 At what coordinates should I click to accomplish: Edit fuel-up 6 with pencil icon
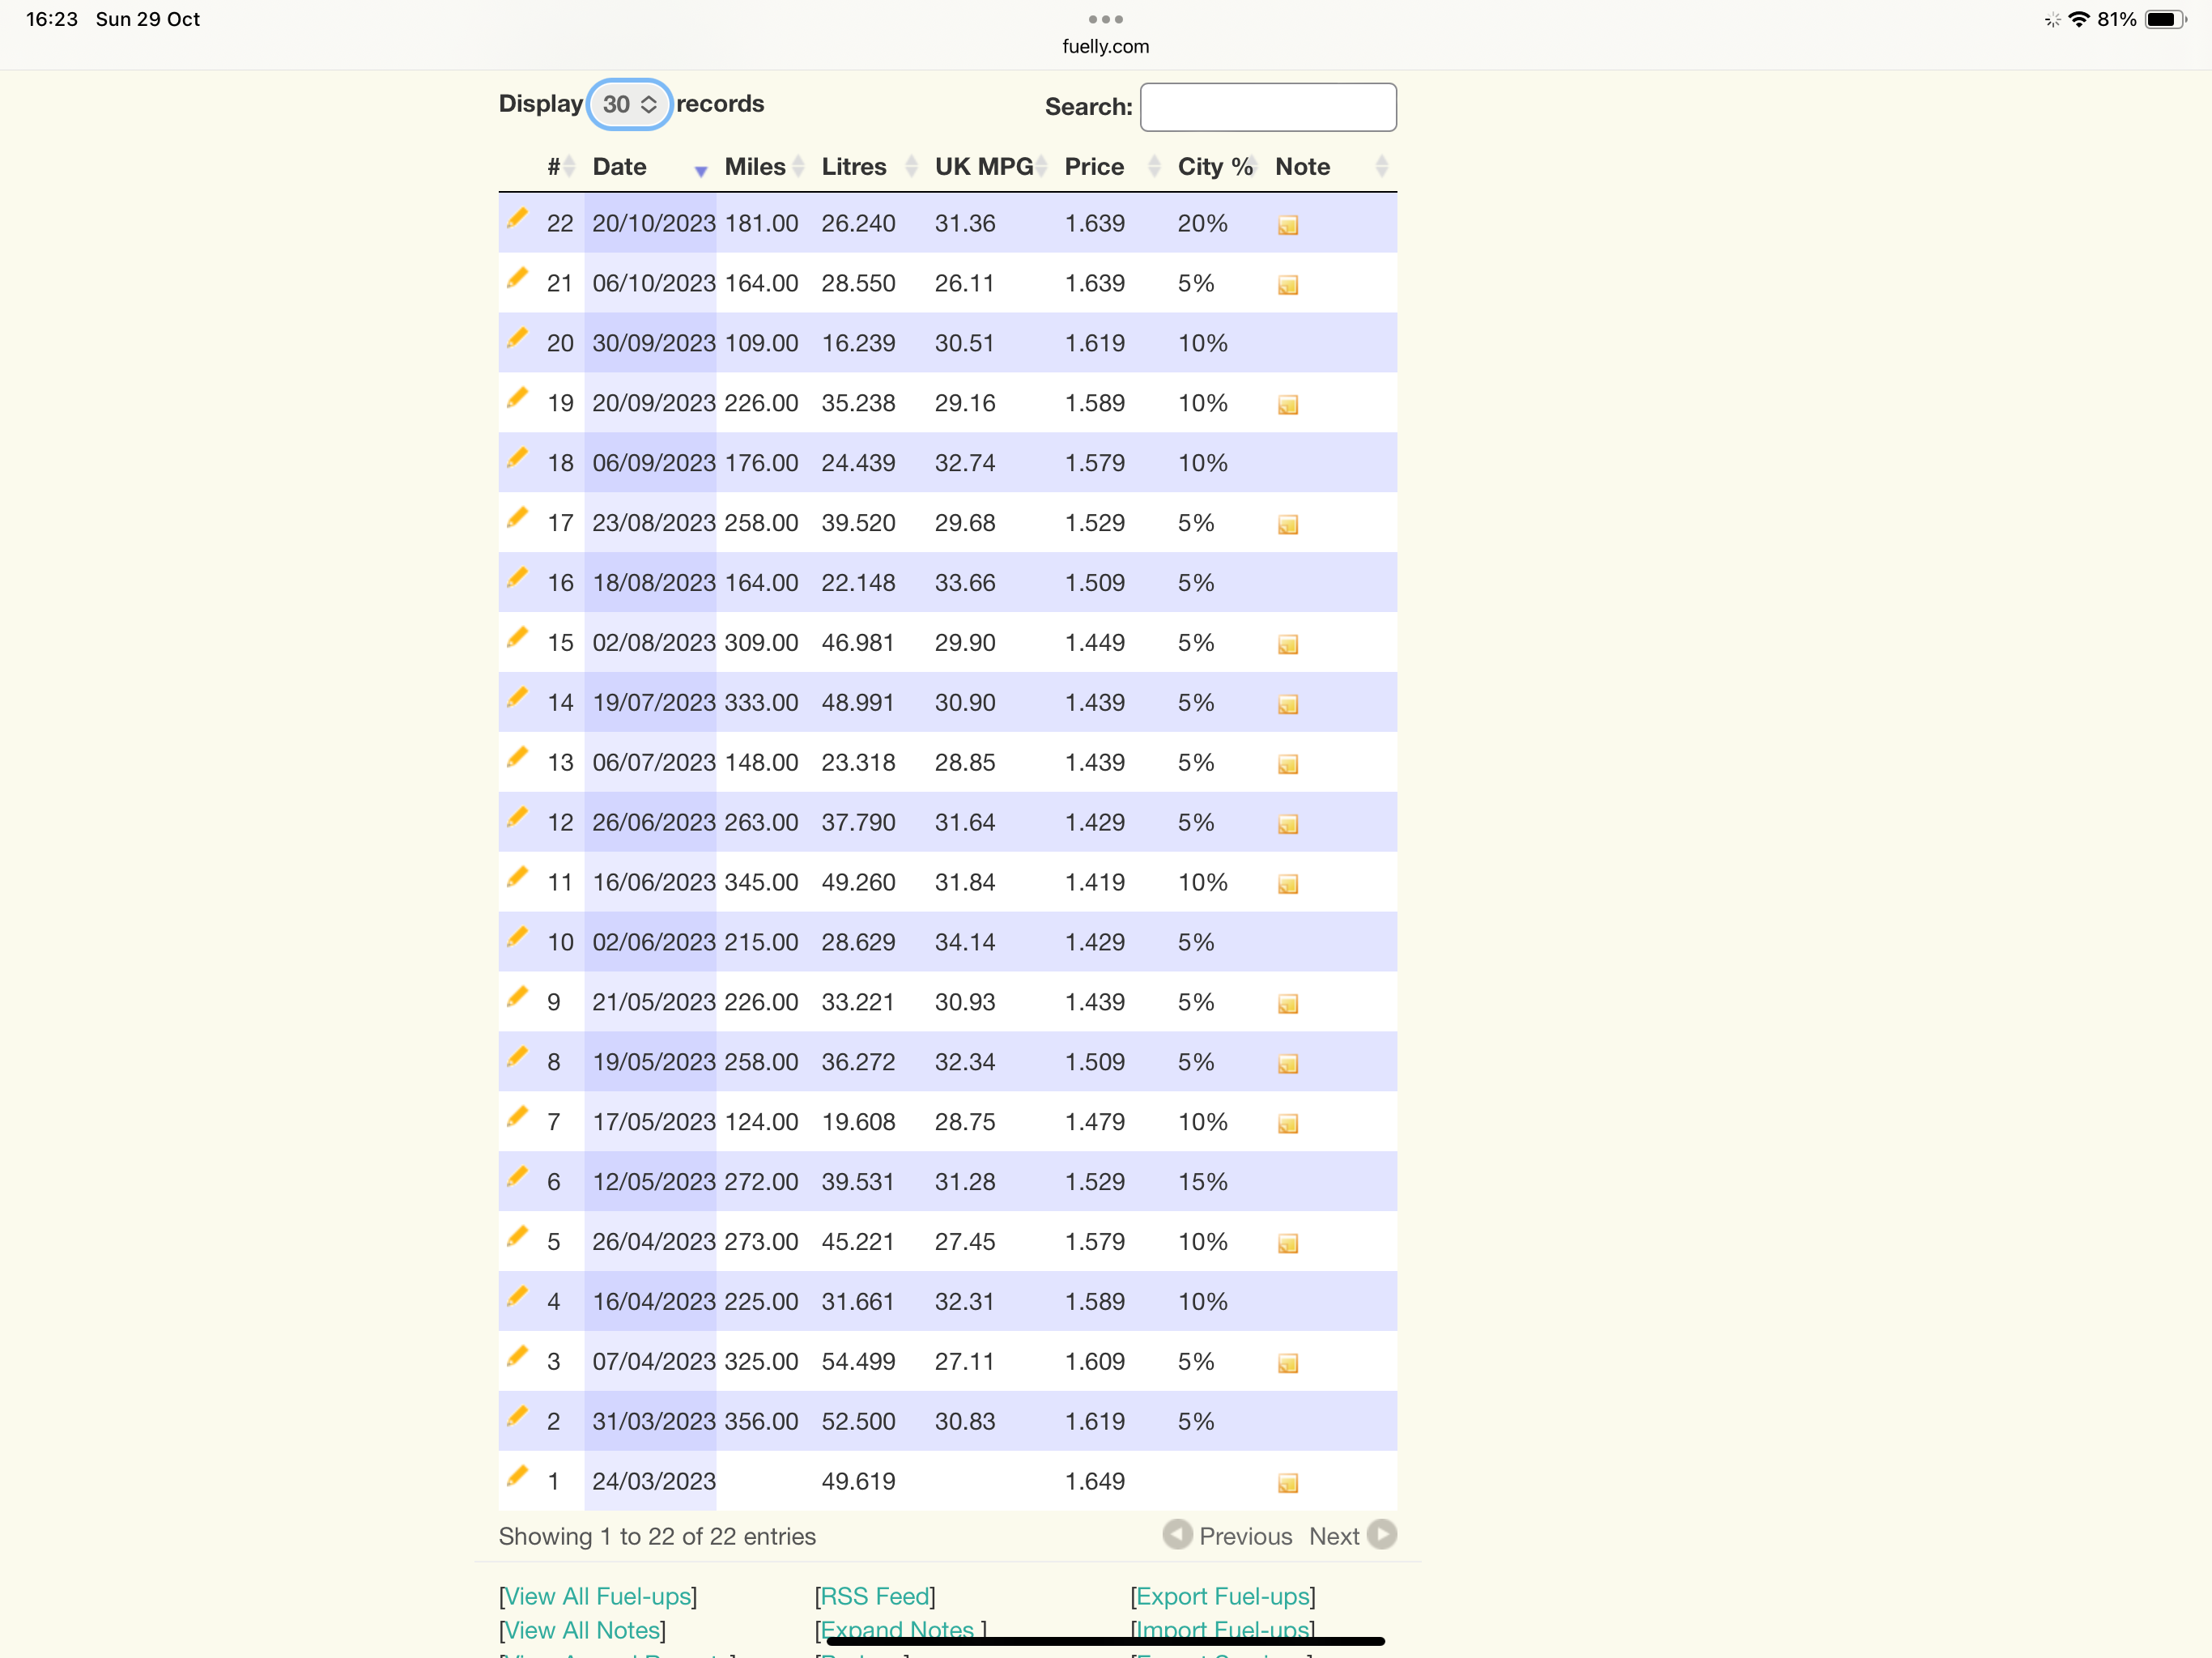point(517,1177)
